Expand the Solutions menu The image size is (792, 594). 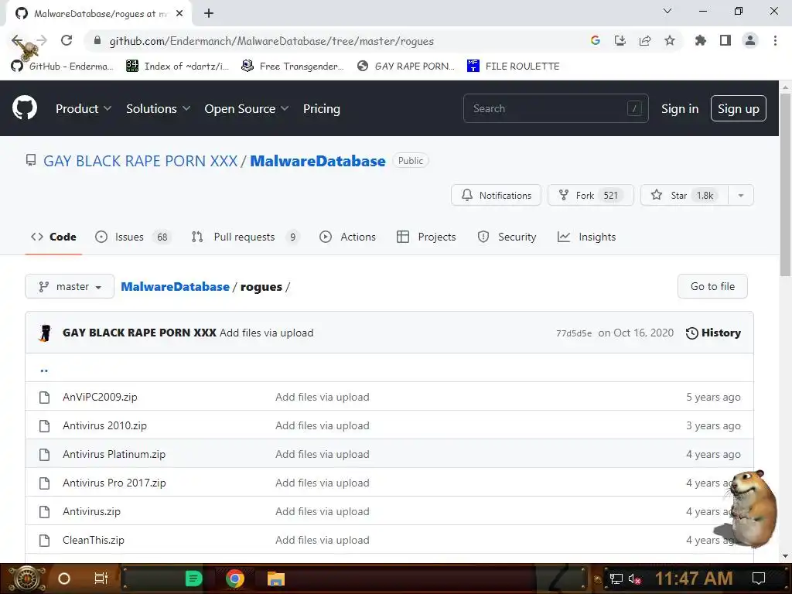[158, 108]
